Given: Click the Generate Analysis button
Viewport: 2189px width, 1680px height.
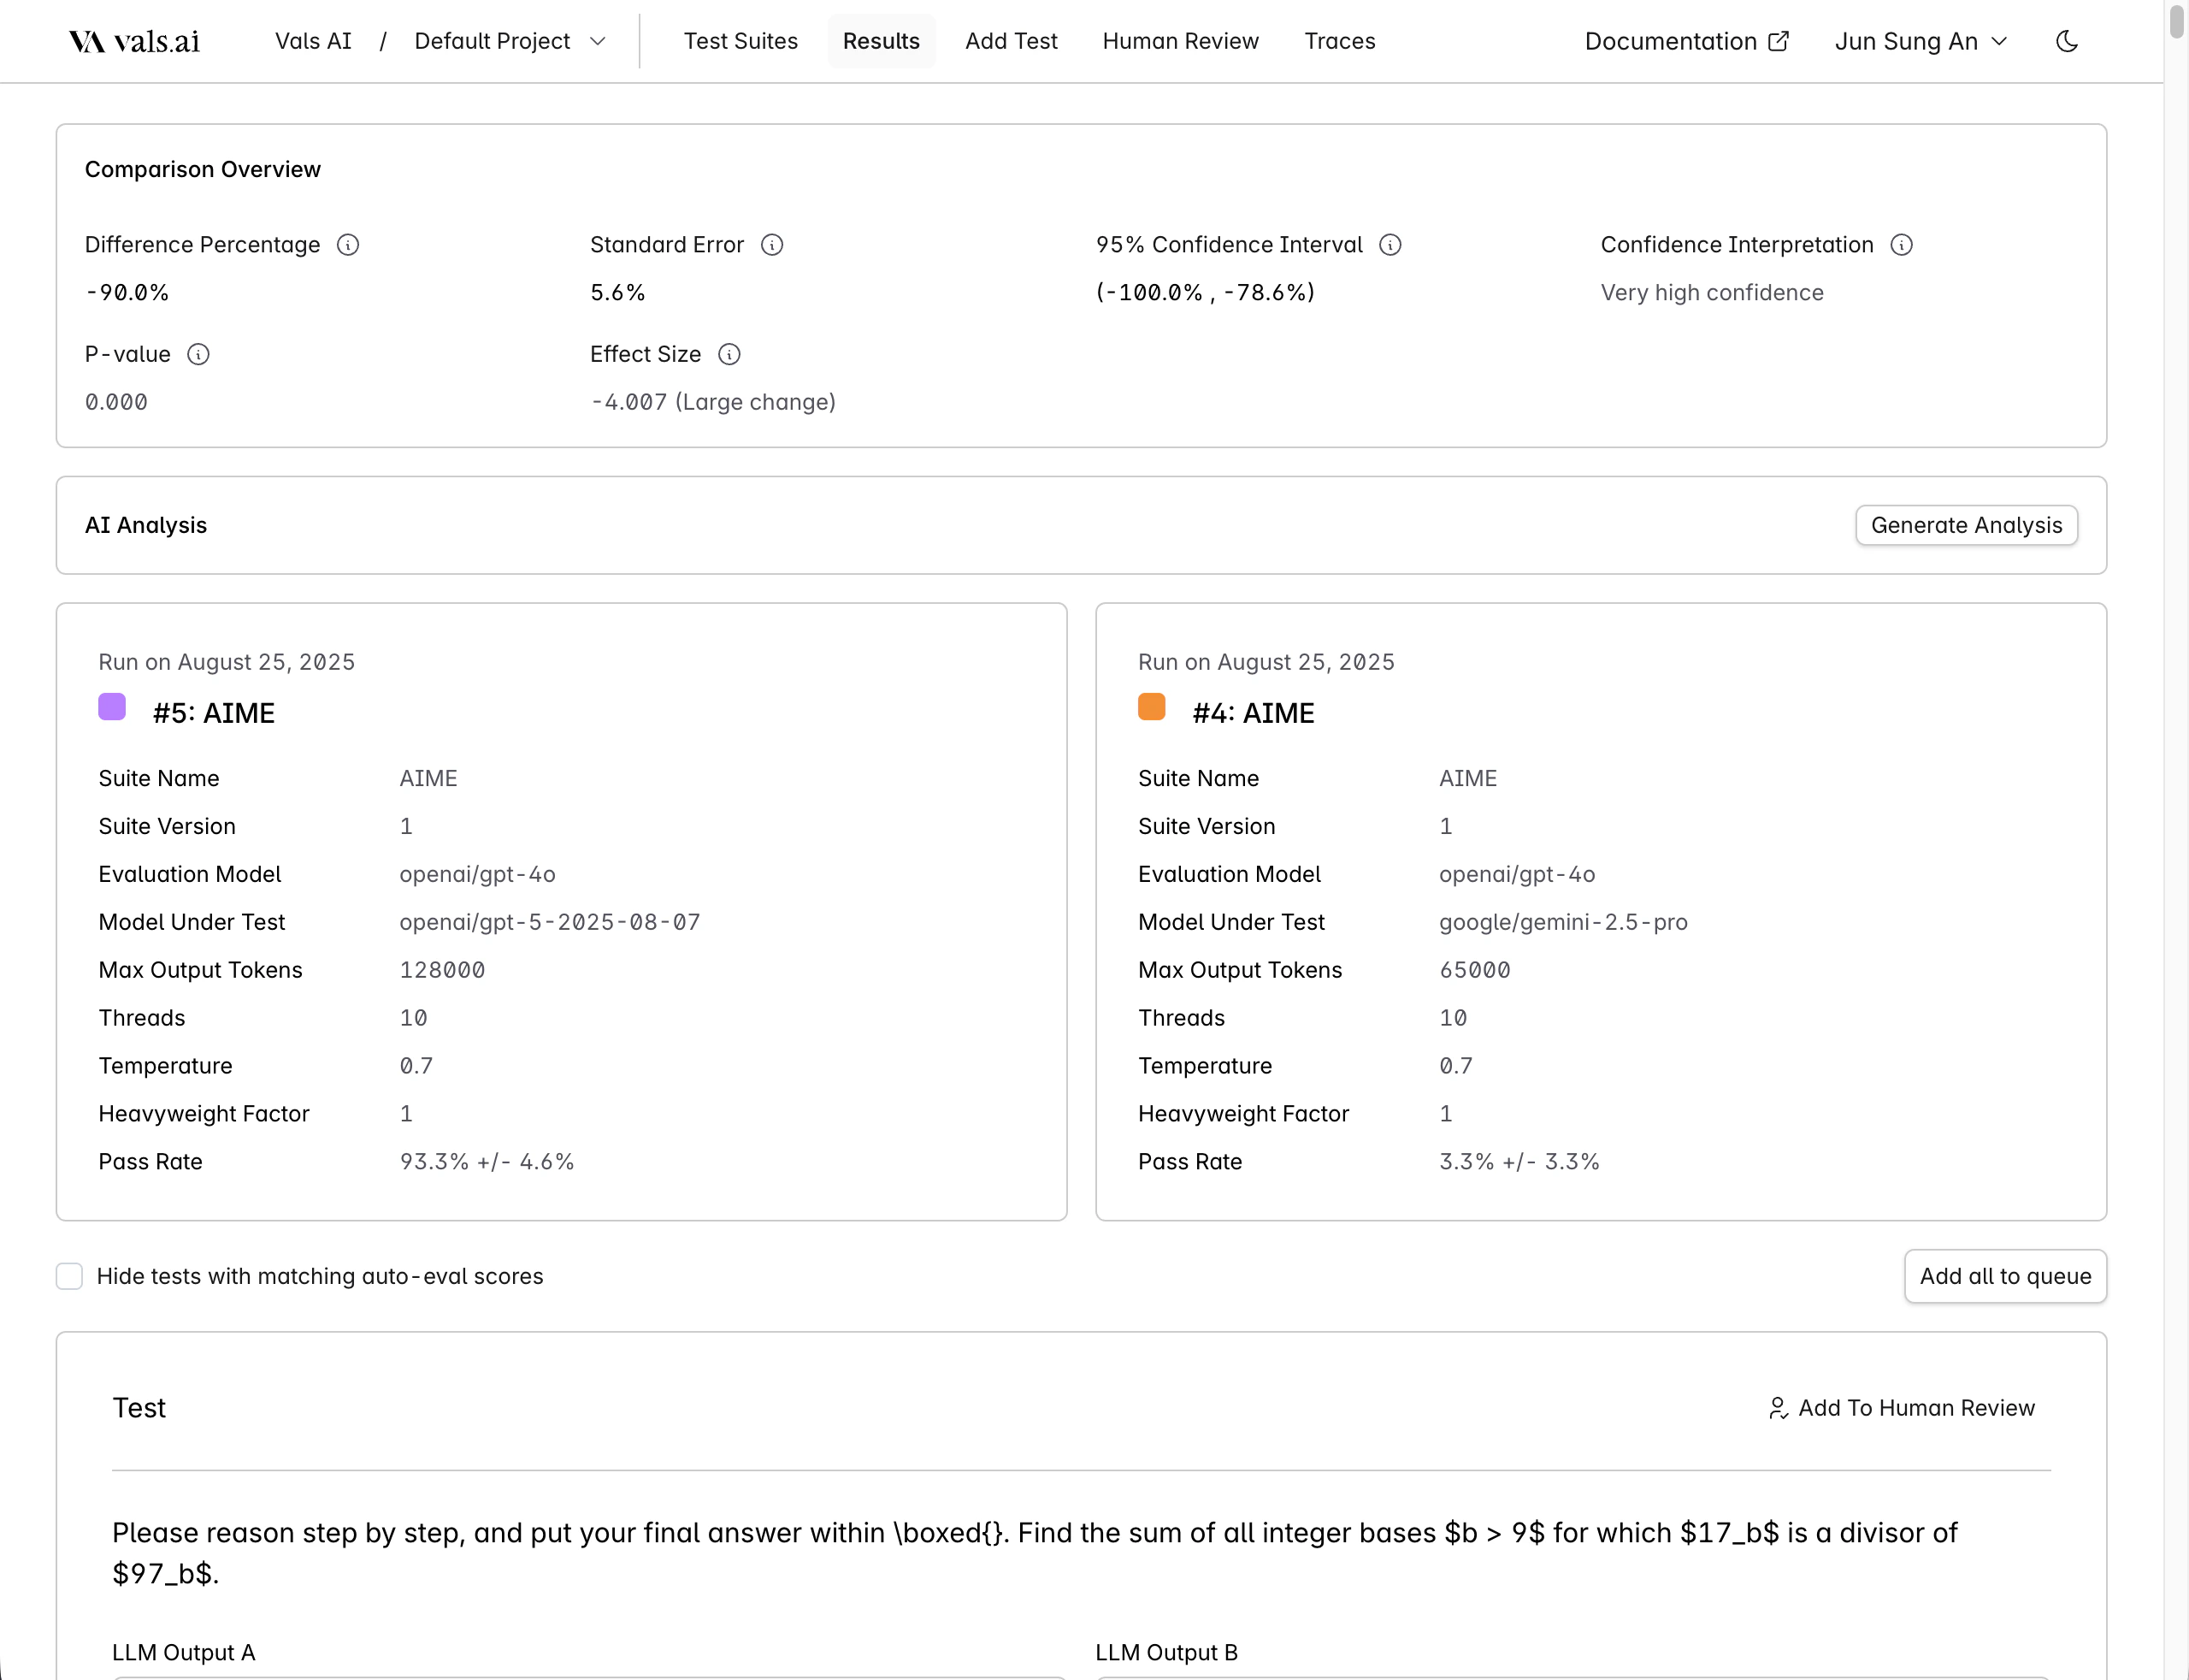Looking at the screenshot, I should tap(1966, 525).
